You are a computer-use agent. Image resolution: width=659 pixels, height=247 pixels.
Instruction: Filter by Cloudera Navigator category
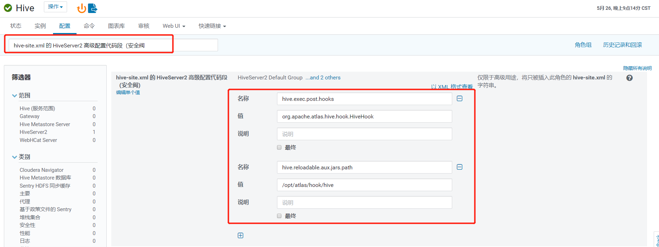click(41, 170)
